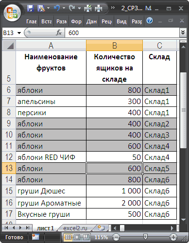Open the Разметка ribbon tab
The height and width of the screenshot is (243, 189).
pos(62,21)
